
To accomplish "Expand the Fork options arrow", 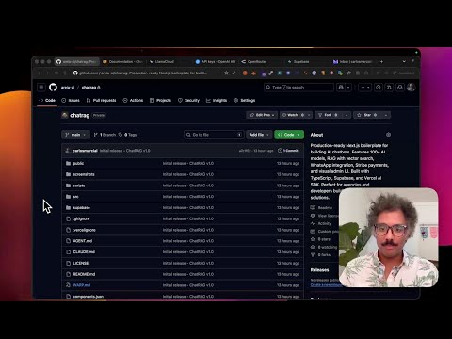I will pyautogui.click(x=347, y=115).
